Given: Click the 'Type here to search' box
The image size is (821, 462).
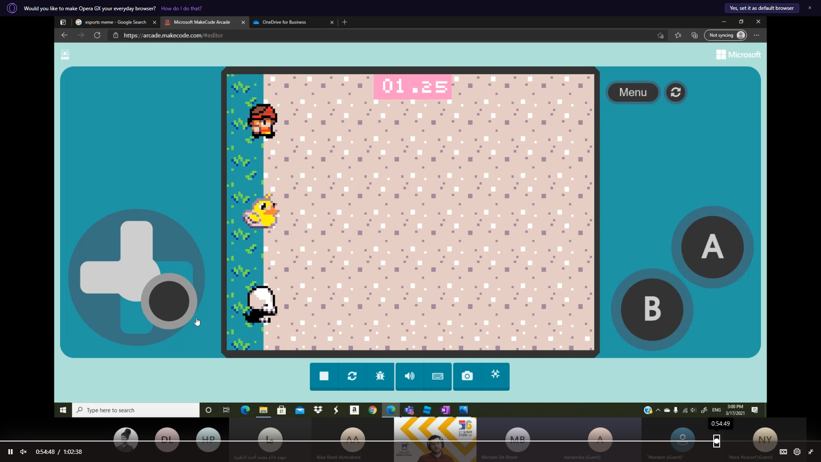Looking at the screenshot, I should [136, 410].
